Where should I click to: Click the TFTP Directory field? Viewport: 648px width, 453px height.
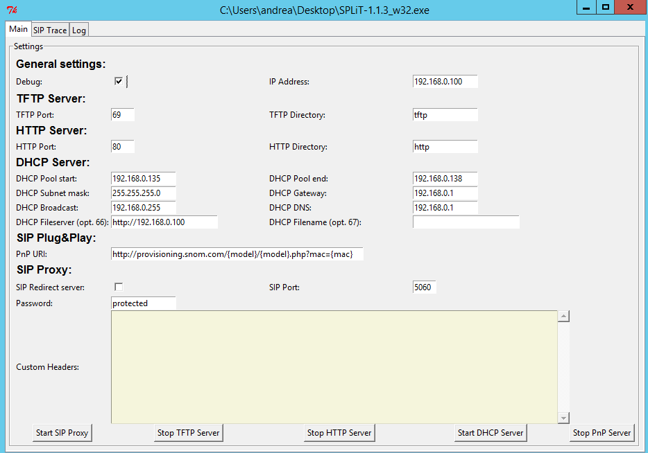tap(445, 115)
